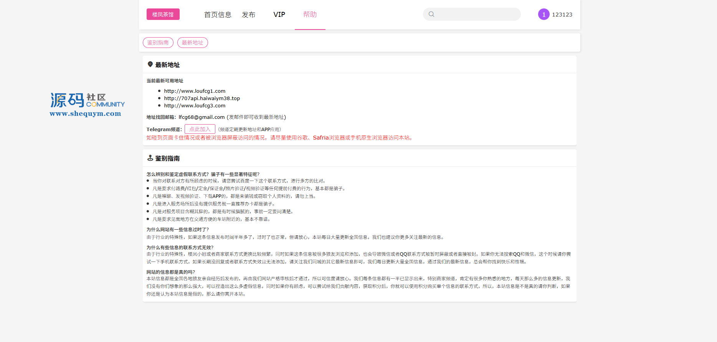Image resolution: width=717 pixels, height=342 pixels.
Task: Open the www.loufcg1.com link
Action: pyautogui.click(x=195, y=91)
